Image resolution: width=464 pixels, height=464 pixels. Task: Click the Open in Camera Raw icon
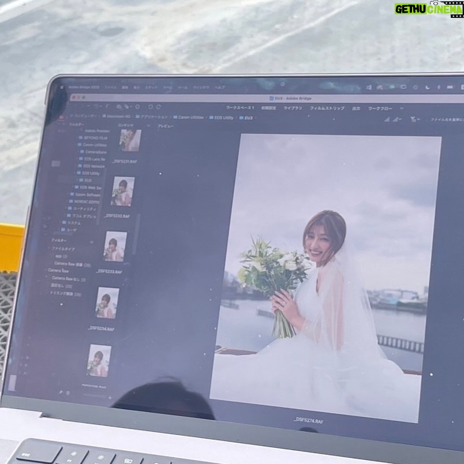click(137, 107)
